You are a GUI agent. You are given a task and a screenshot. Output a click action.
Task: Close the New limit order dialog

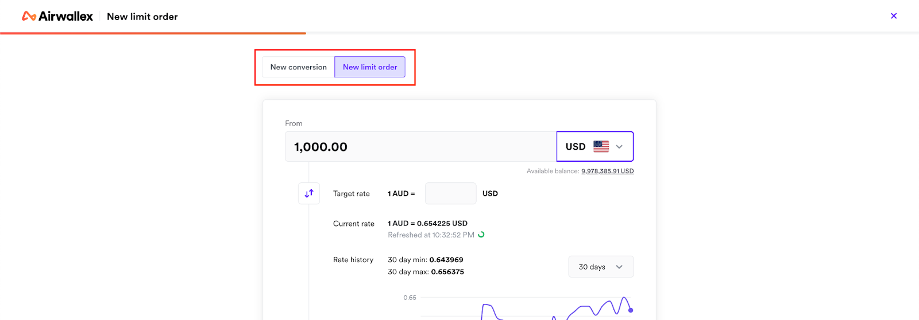click(x=893, y=16)
